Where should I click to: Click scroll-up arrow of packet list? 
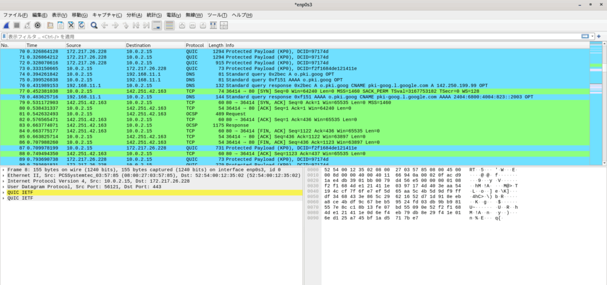coord(604,45)
